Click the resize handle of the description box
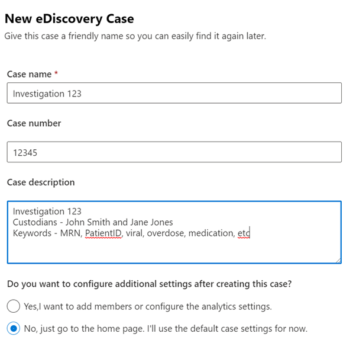Image resolution: width=353 pixels, height=343 pixels. 338,261
